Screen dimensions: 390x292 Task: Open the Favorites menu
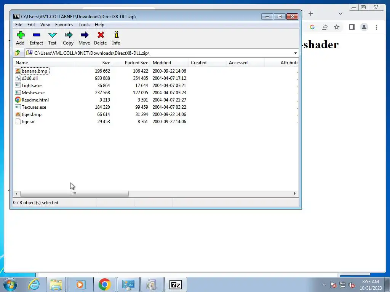coord(64,25)
